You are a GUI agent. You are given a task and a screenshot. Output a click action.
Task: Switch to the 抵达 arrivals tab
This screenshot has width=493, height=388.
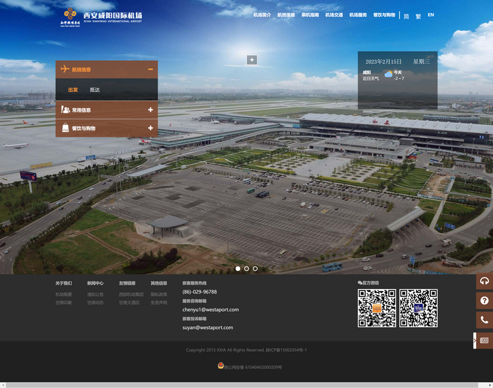(94, 90)
